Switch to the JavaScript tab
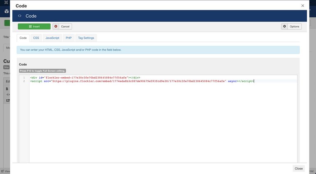The image size is (316, 174). click(x=52, y=38)
